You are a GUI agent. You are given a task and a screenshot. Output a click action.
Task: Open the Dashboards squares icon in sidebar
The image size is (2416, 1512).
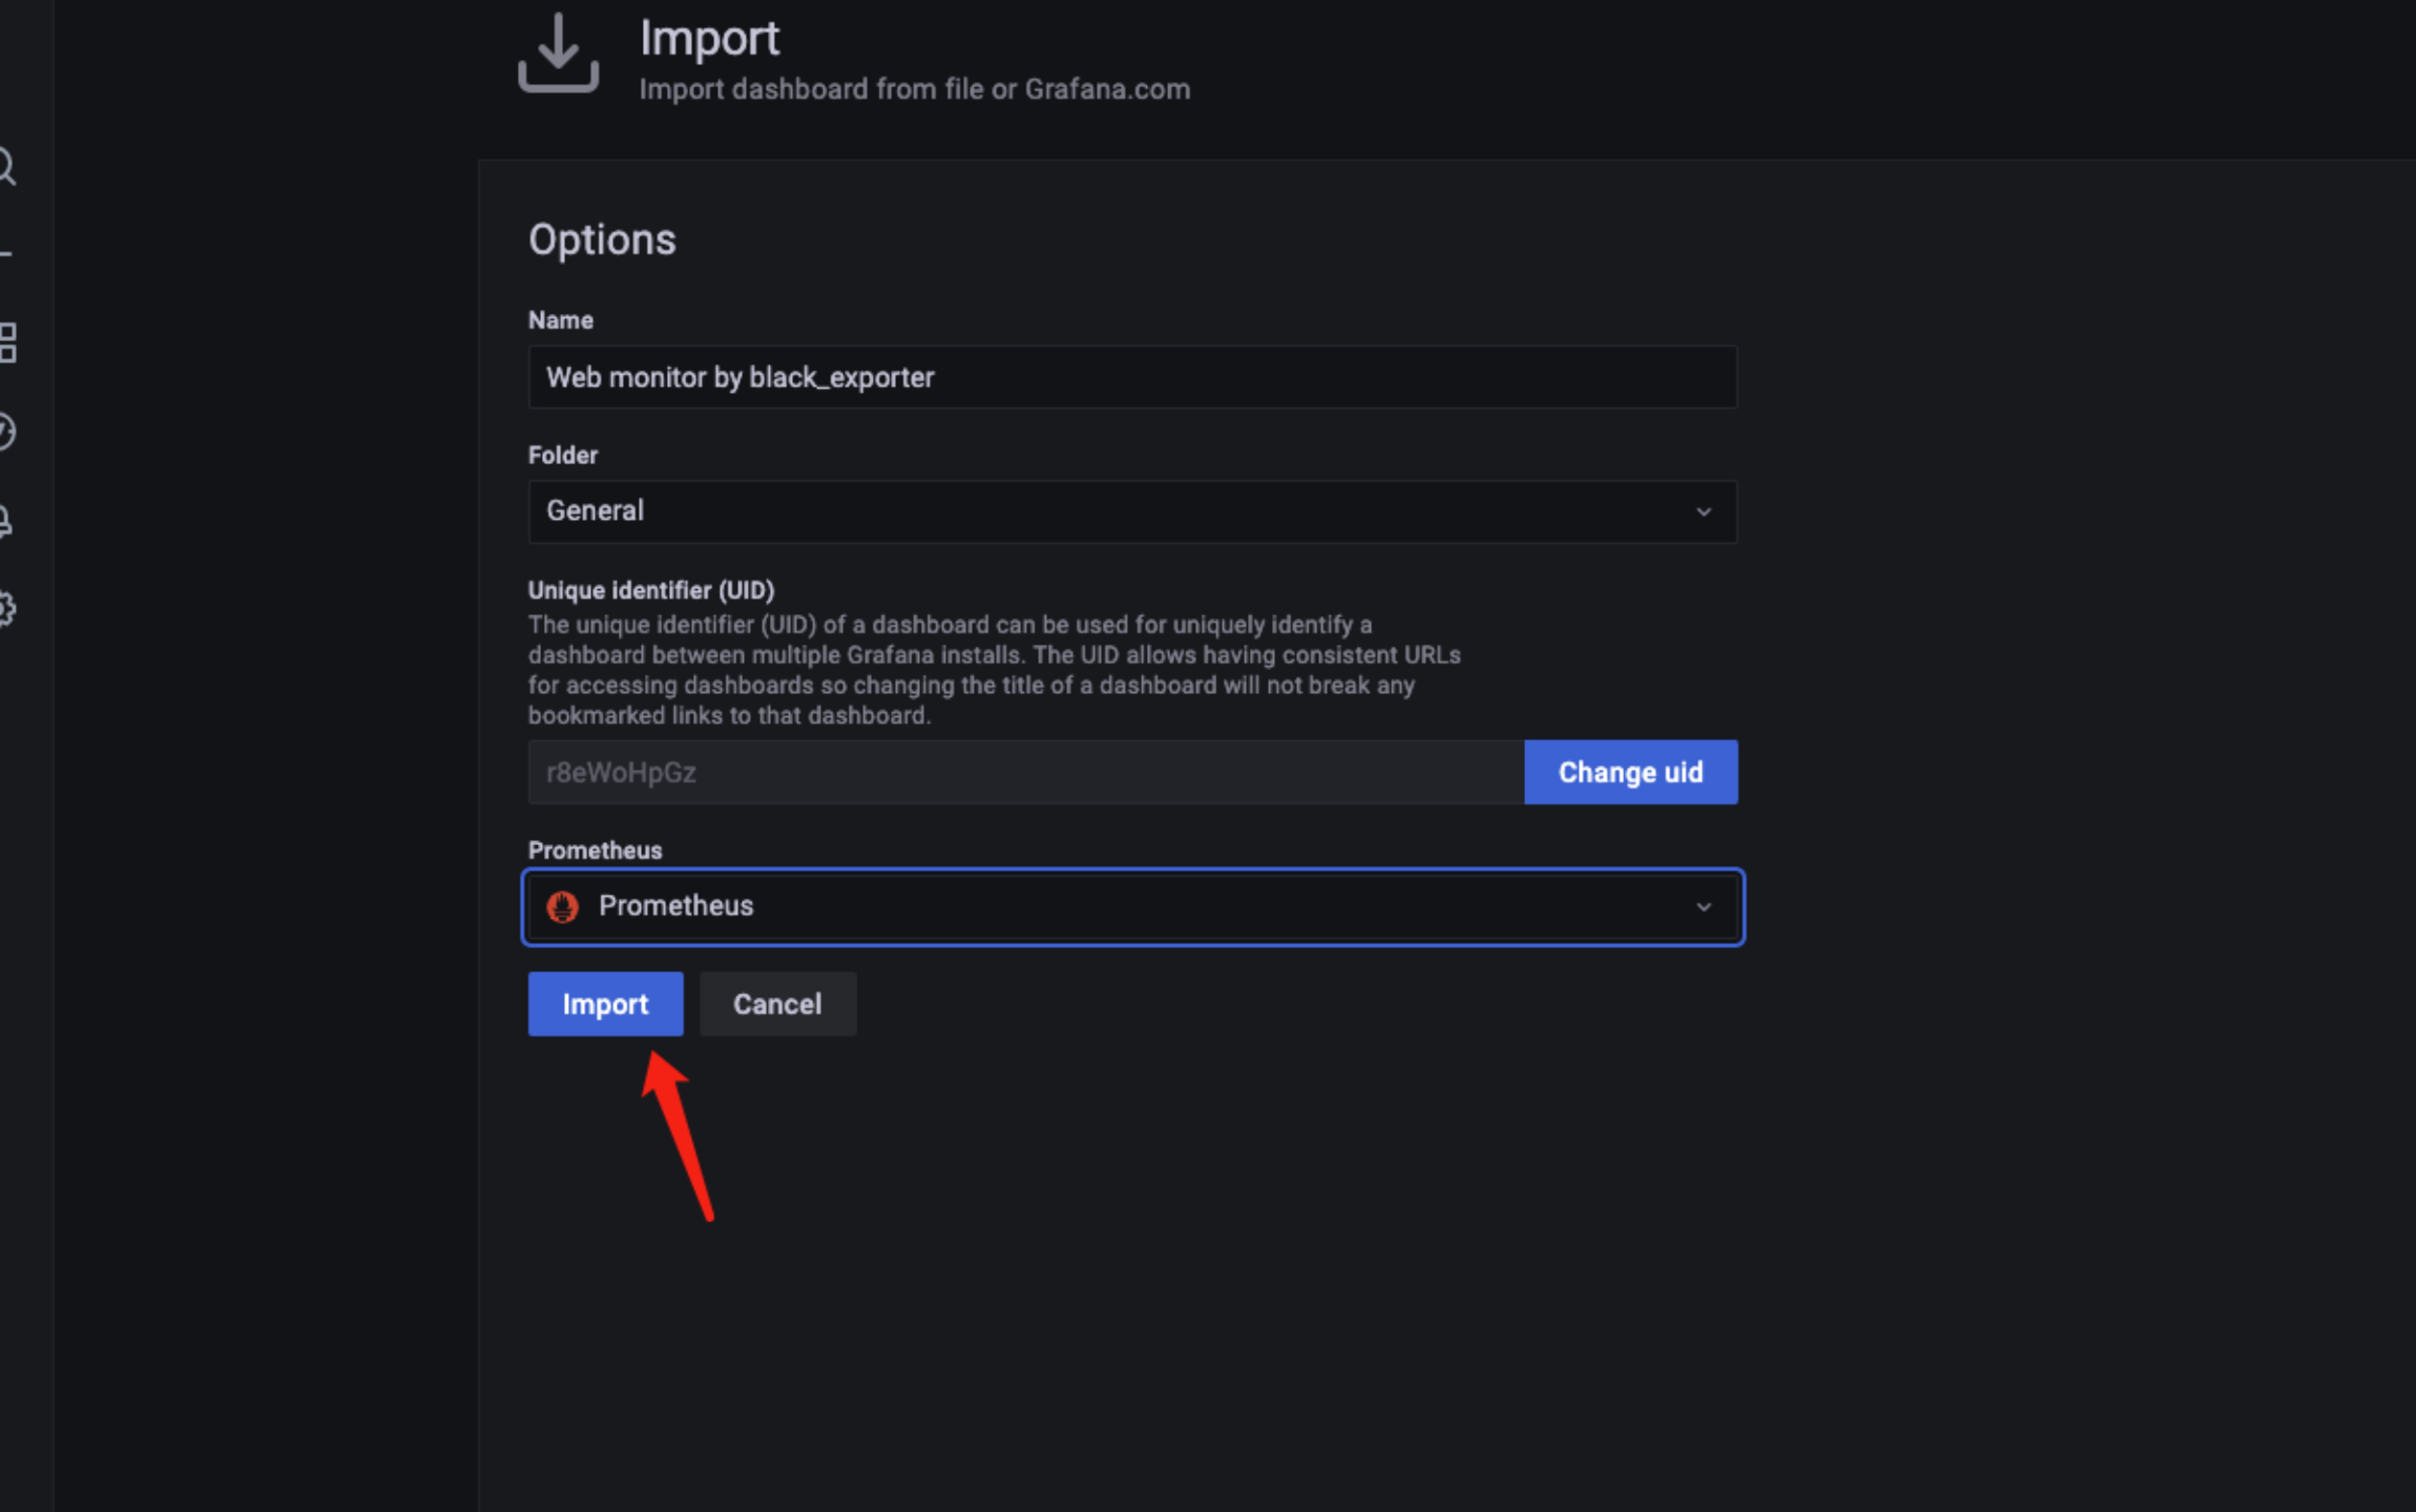click(7, 343)
